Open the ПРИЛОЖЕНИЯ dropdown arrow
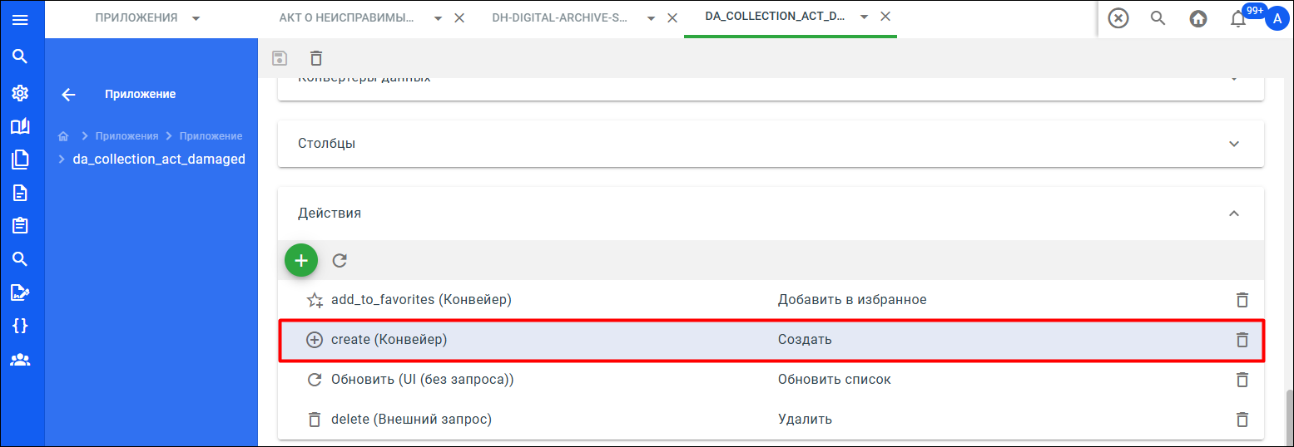Viewport: 1294px width, 447px height. pyautogui.click(x=196, y=18)
